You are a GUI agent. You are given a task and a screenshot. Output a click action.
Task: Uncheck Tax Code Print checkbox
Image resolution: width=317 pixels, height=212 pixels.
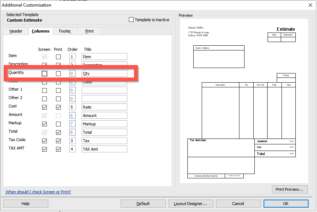(x=58, y=141)
